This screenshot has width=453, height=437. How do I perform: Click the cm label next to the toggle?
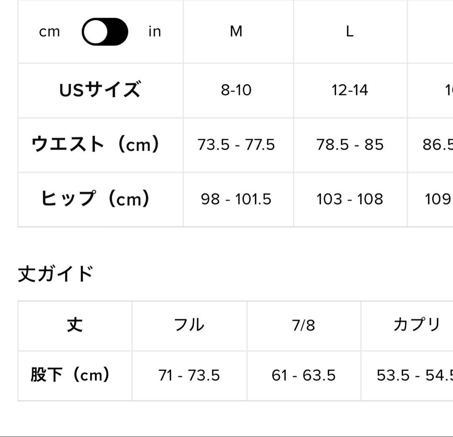tap(49, 31)
